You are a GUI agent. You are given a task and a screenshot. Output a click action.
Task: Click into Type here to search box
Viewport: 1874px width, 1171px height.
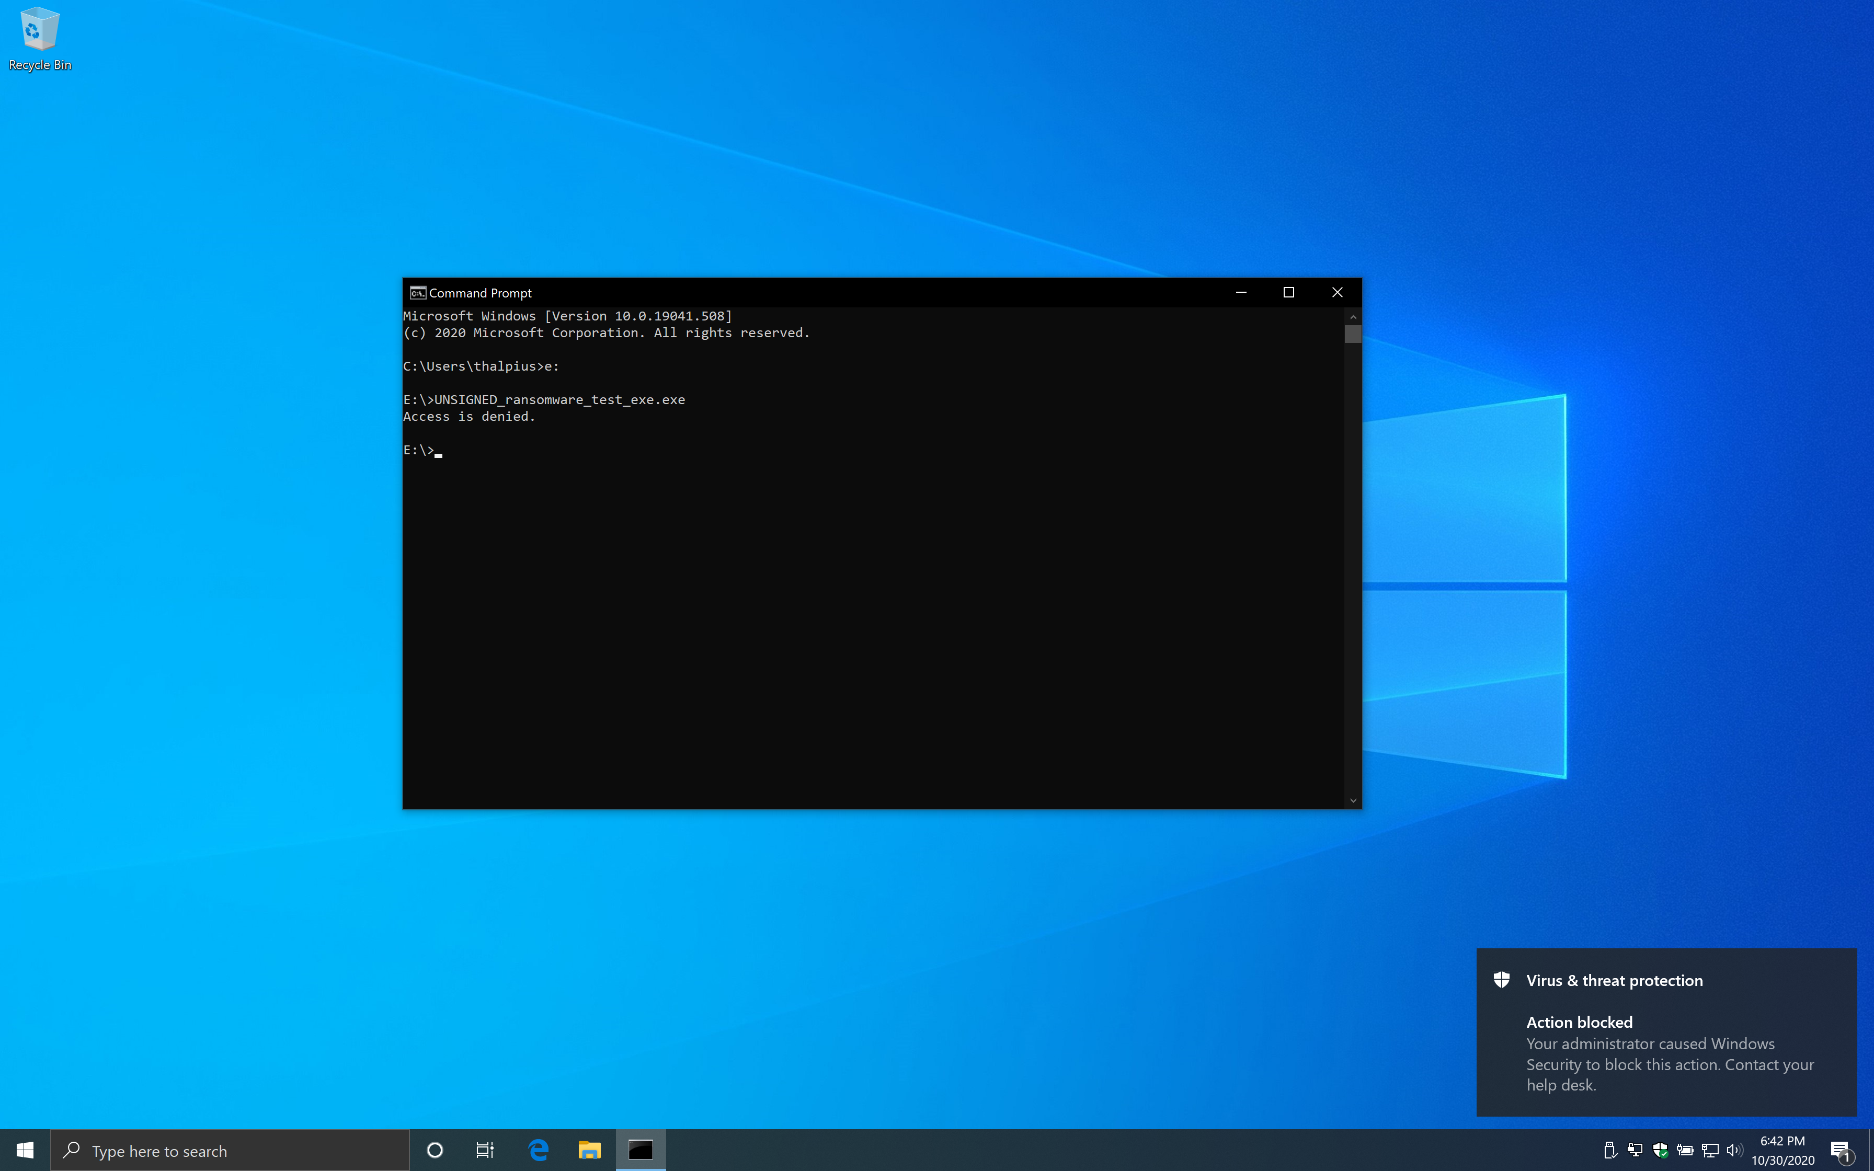232,1151
